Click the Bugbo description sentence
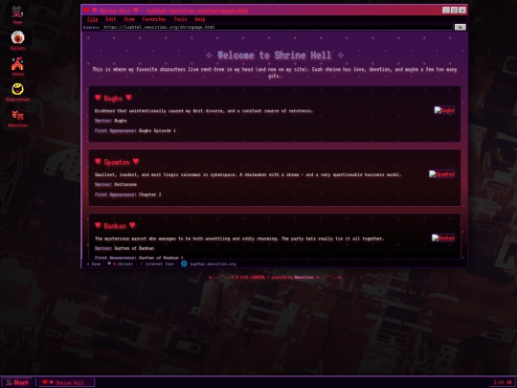The width and height of the screenshot is (517, 388). pos(204,111)
